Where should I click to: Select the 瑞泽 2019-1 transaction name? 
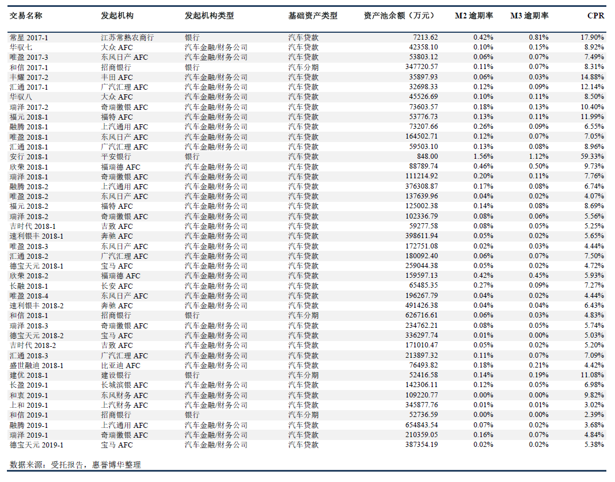click(x=29, y=435)
